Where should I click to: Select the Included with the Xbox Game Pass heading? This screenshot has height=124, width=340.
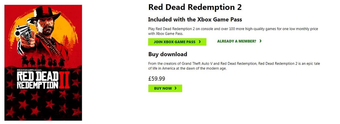pos(195,20)
